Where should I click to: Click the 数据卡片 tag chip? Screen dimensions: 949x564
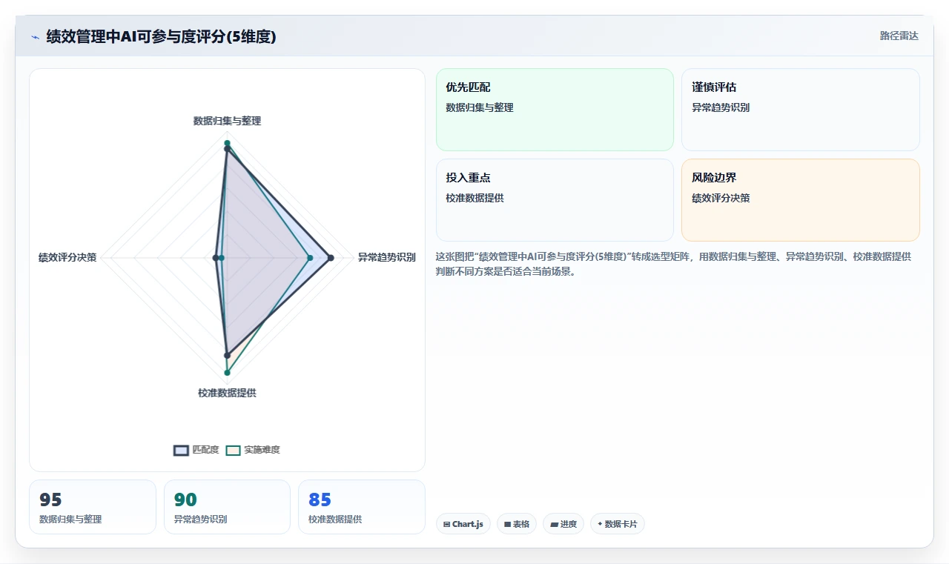pyautogui.click(x=618, y=524)
